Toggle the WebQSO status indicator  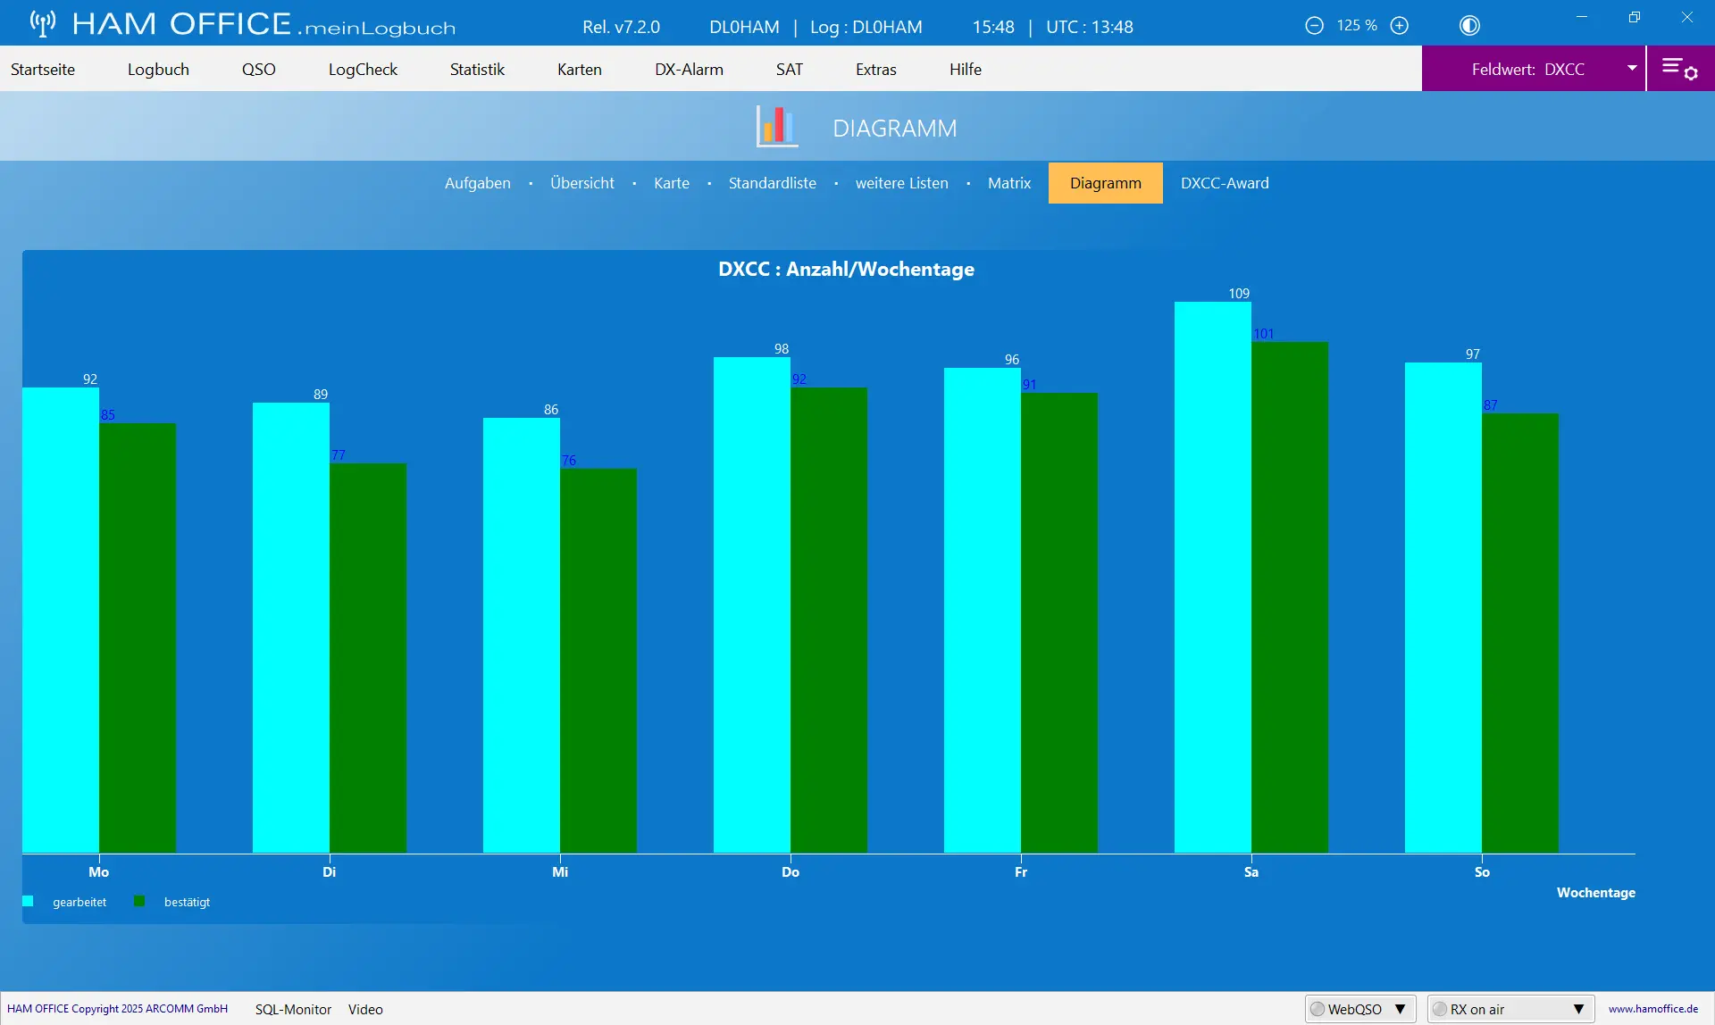pos(1318,1009)
